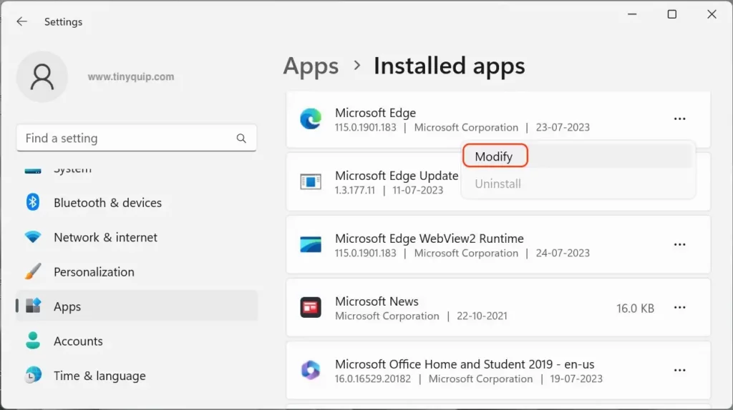Click the Apps sidebar icon
This screenshot has height=410, width=733.
pyautogui.click(x=33, y=306)
